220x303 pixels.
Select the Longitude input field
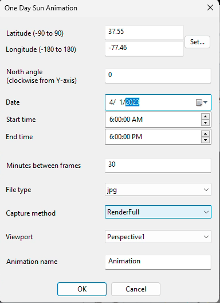(x=144, y=49)
